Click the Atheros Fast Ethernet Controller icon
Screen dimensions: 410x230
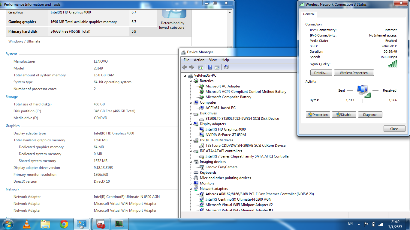[x=202, y=194]
